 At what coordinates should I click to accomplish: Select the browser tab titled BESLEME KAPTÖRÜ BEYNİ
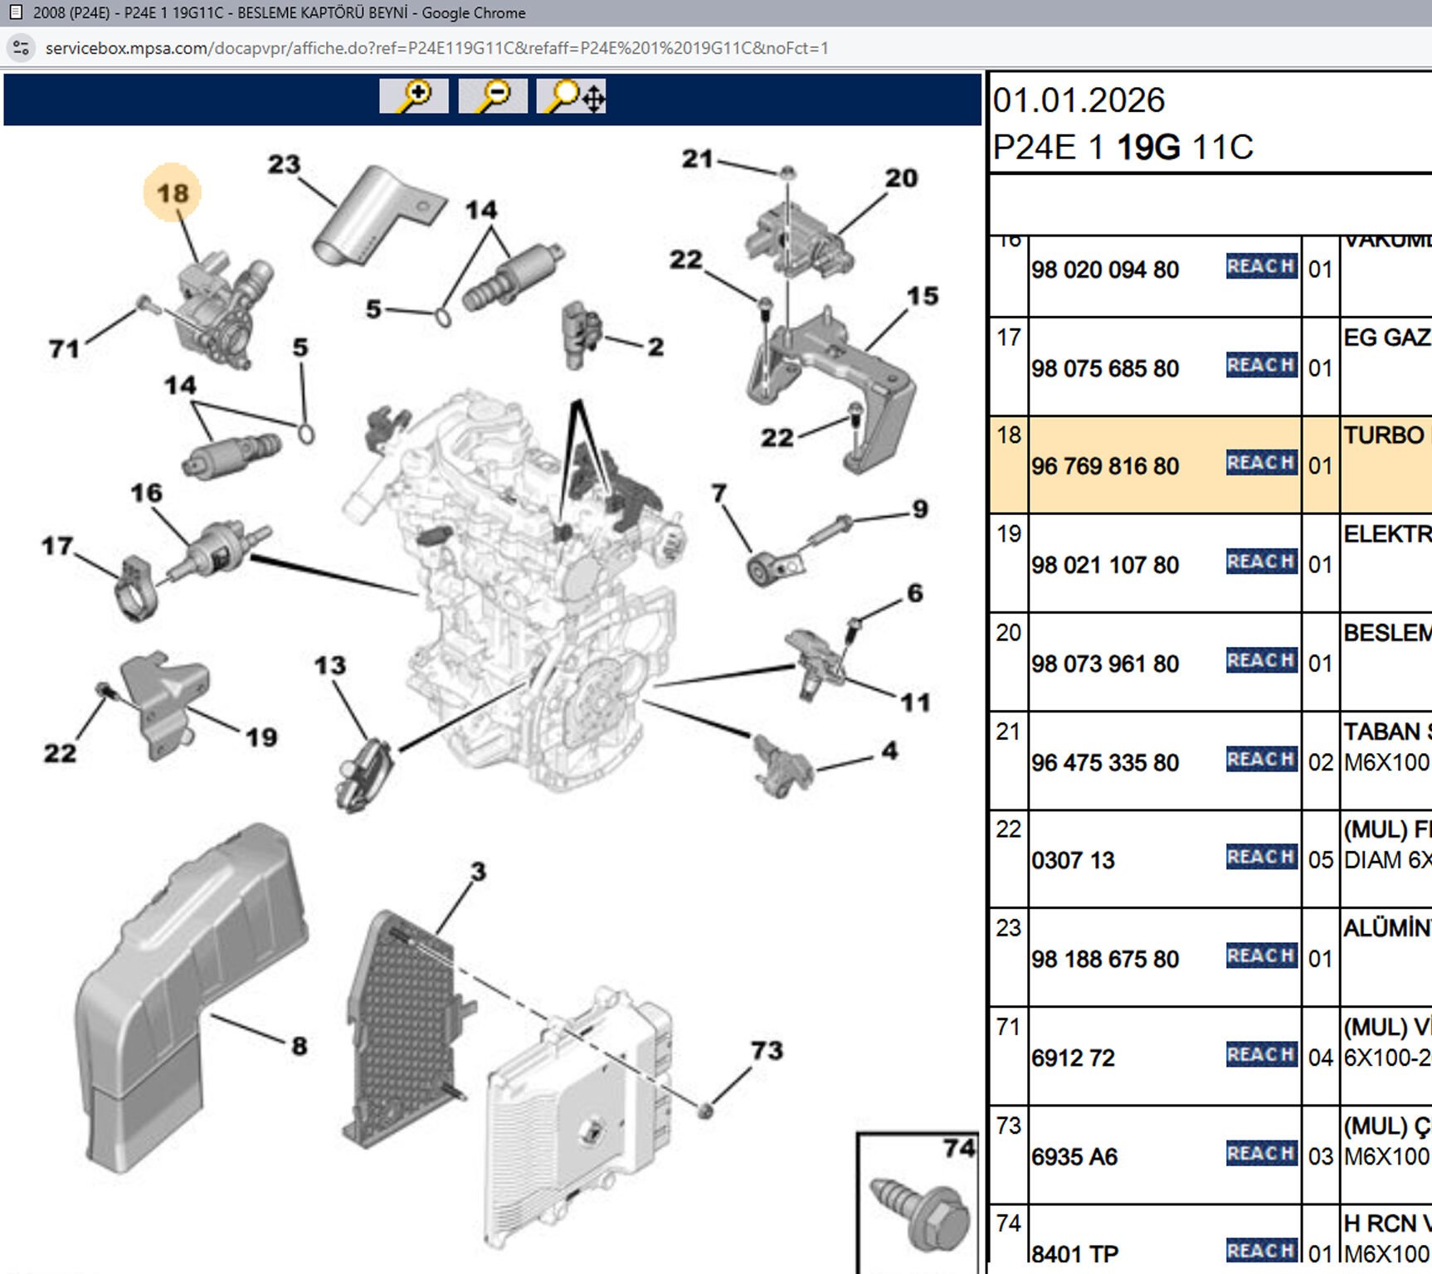pos(249,12)
